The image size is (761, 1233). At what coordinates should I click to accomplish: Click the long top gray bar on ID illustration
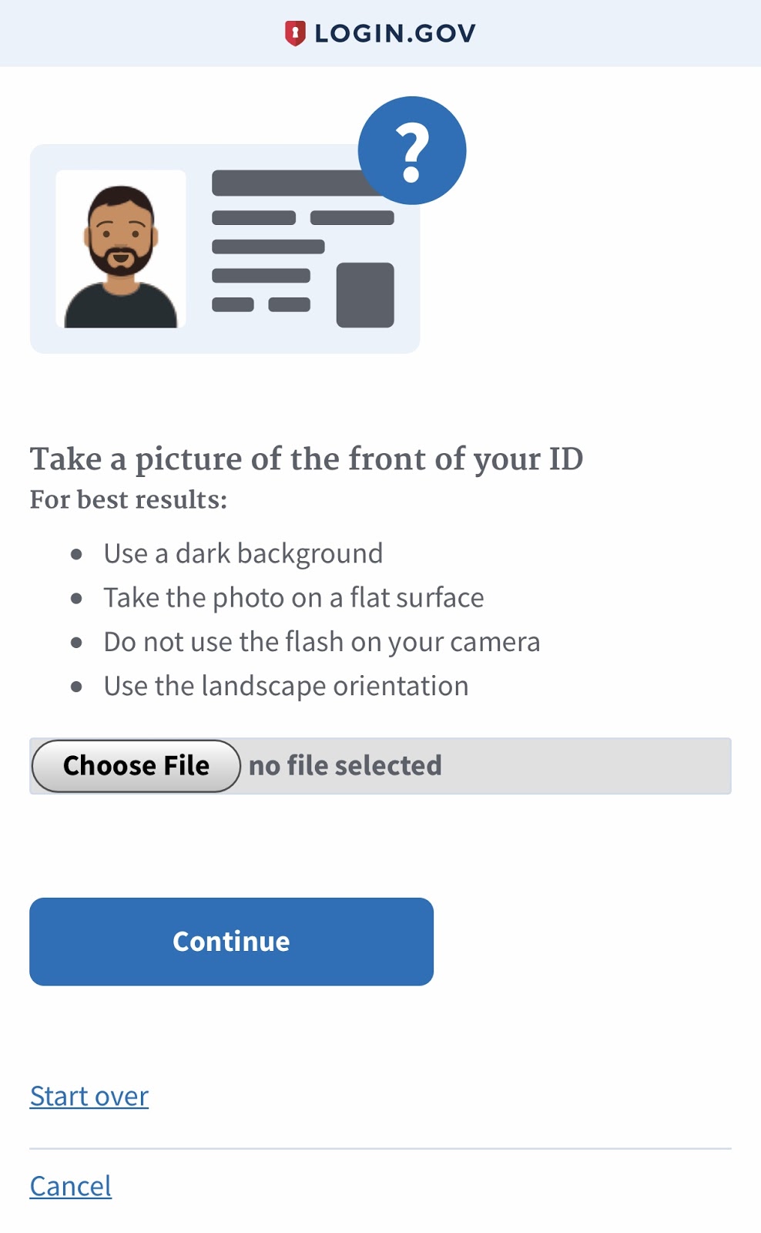click(x=285, y=183)
